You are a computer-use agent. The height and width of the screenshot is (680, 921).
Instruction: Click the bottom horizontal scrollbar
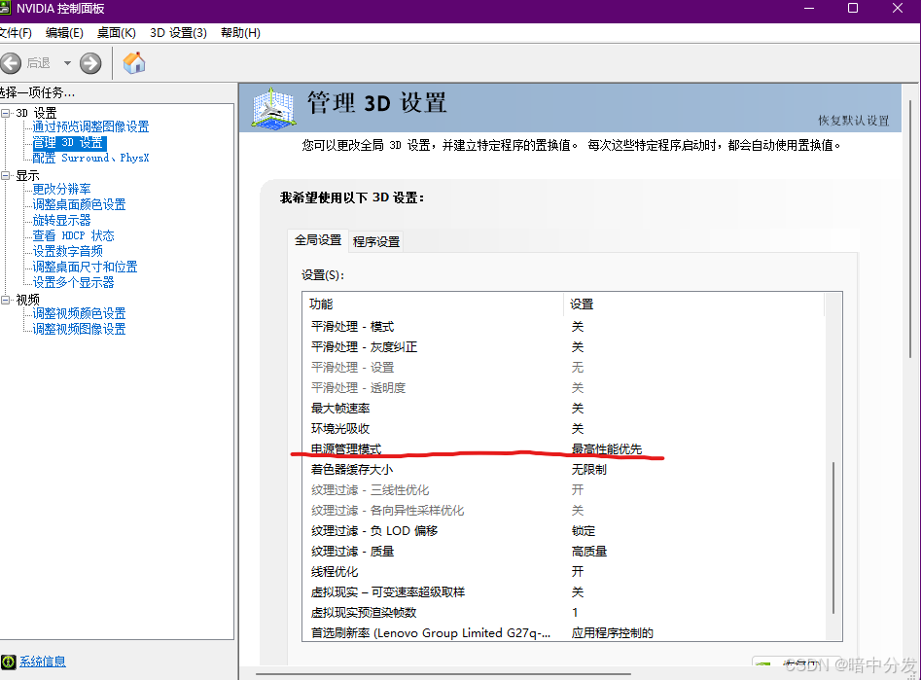click(x=443, y=673)
